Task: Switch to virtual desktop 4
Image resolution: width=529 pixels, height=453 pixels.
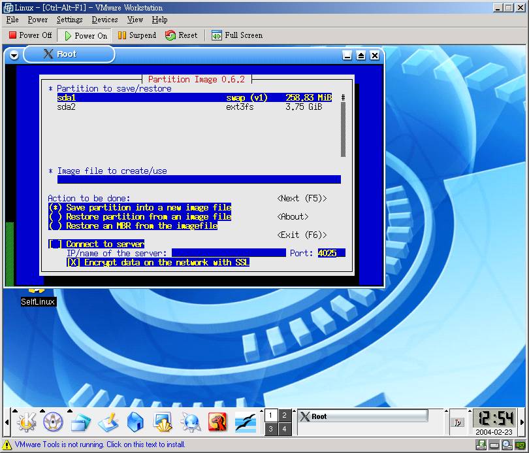Action: [x=284, y=429]
